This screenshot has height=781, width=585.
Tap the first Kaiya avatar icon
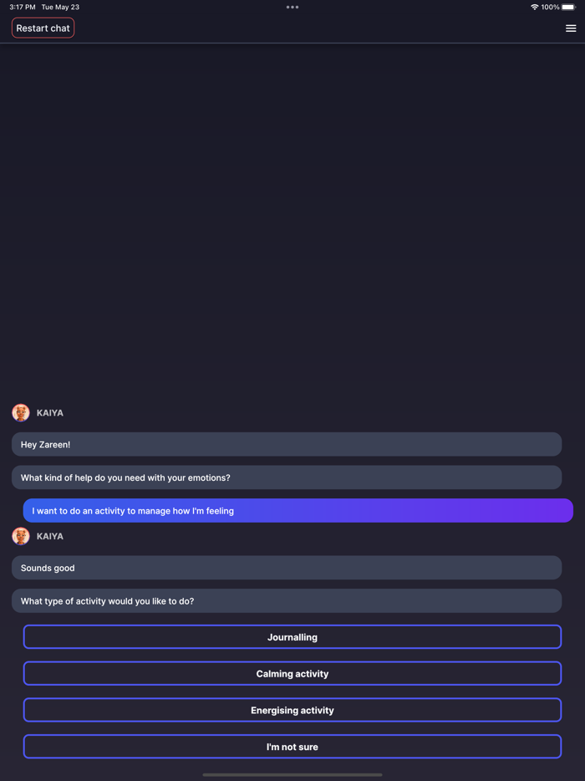pos(21,412)
